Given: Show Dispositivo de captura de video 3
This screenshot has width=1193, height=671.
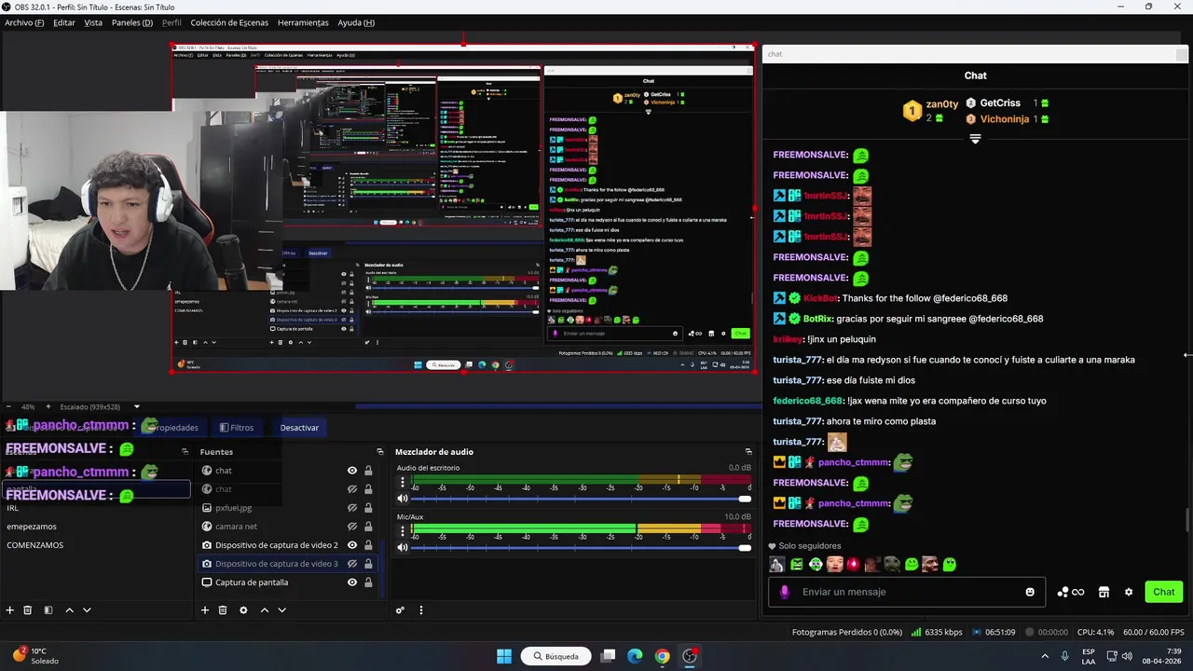Looking at the screenshot, I should [x=352, y=564].
